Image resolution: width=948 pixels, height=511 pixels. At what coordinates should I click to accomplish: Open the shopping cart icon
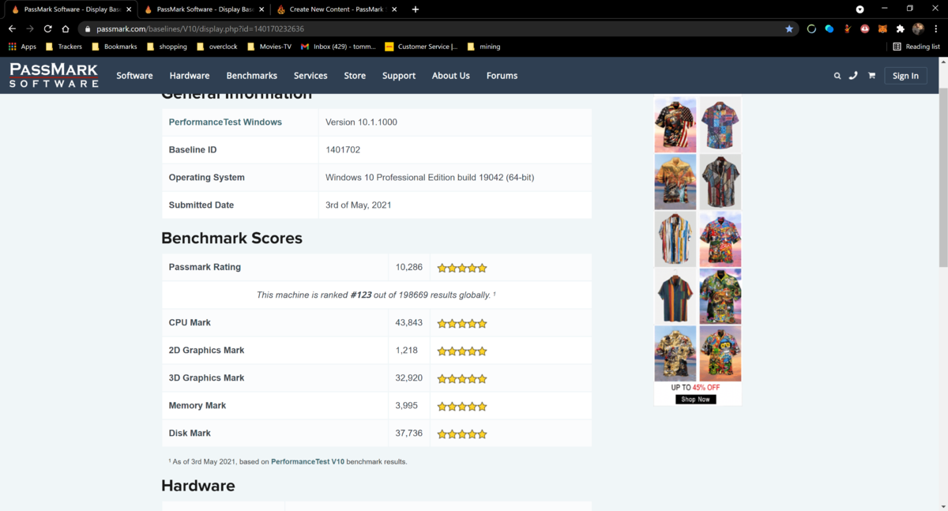tap(871, 76)
